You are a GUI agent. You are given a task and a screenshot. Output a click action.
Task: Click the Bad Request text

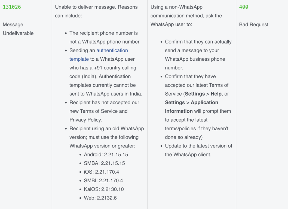tap(253, 24)
